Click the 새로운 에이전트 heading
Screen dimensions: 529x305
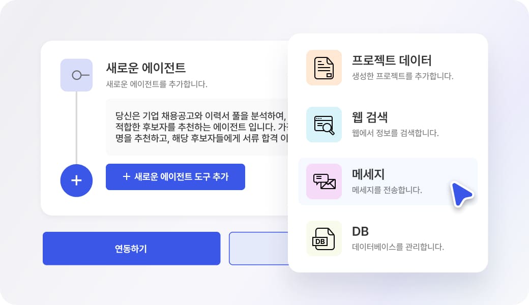[x=146, y=68]
